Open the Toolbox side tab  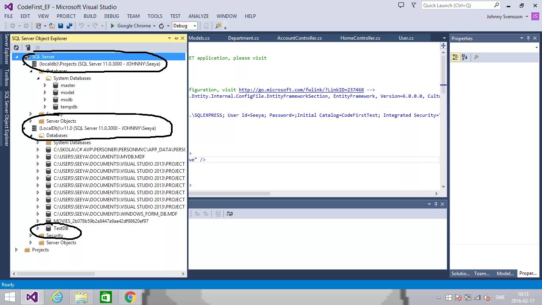pyautogui.click(x=6, y=78)
